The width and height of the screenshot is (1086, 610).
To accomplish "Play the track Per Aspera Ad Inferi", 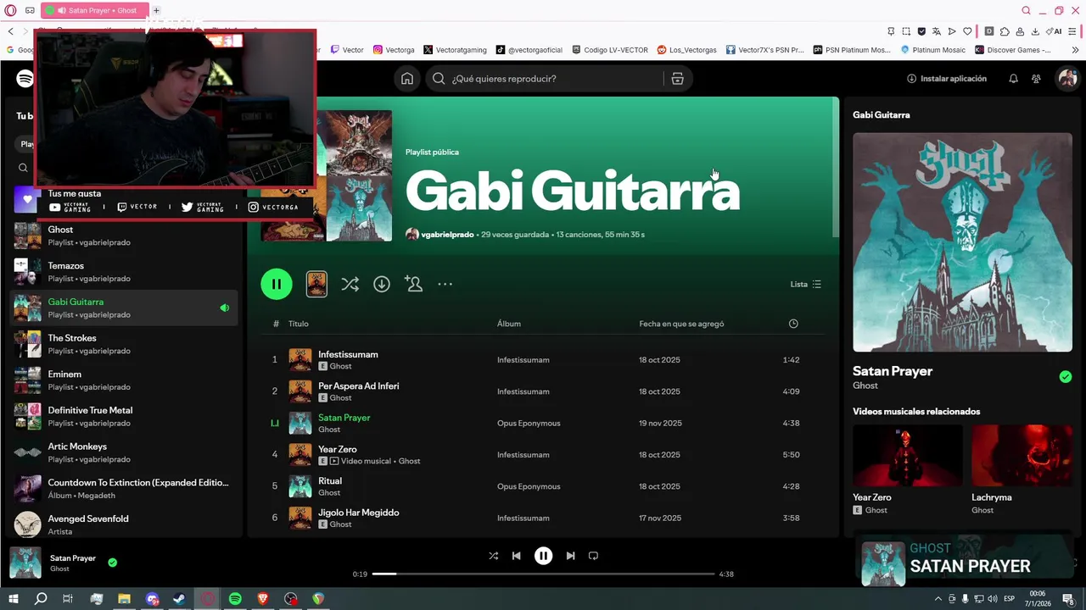I will coord(543,391).
